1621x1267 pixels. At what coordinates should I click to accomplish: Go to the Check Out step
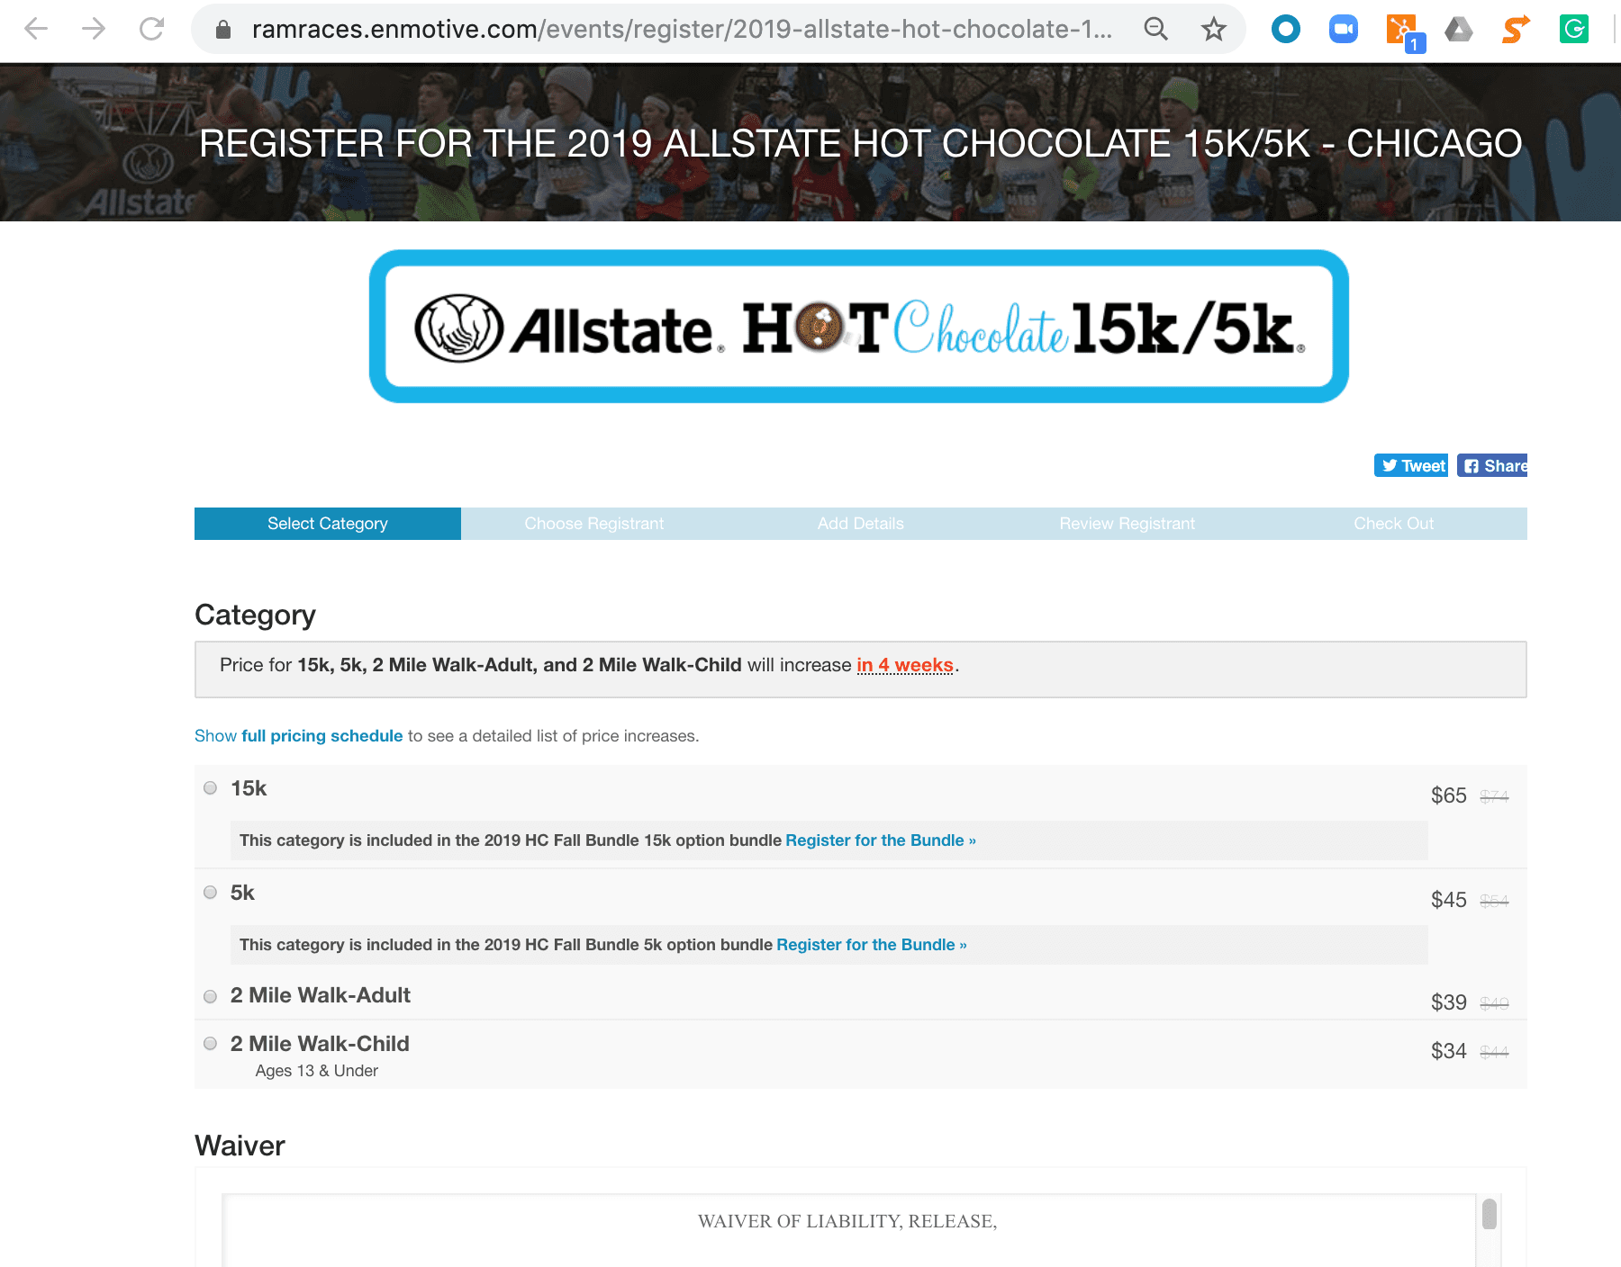pos(1393,524)
